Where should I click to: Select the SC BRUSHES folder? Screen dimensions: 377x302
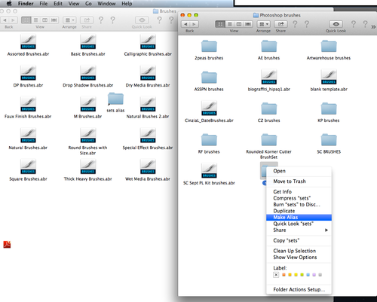click(x=329, y=140)
